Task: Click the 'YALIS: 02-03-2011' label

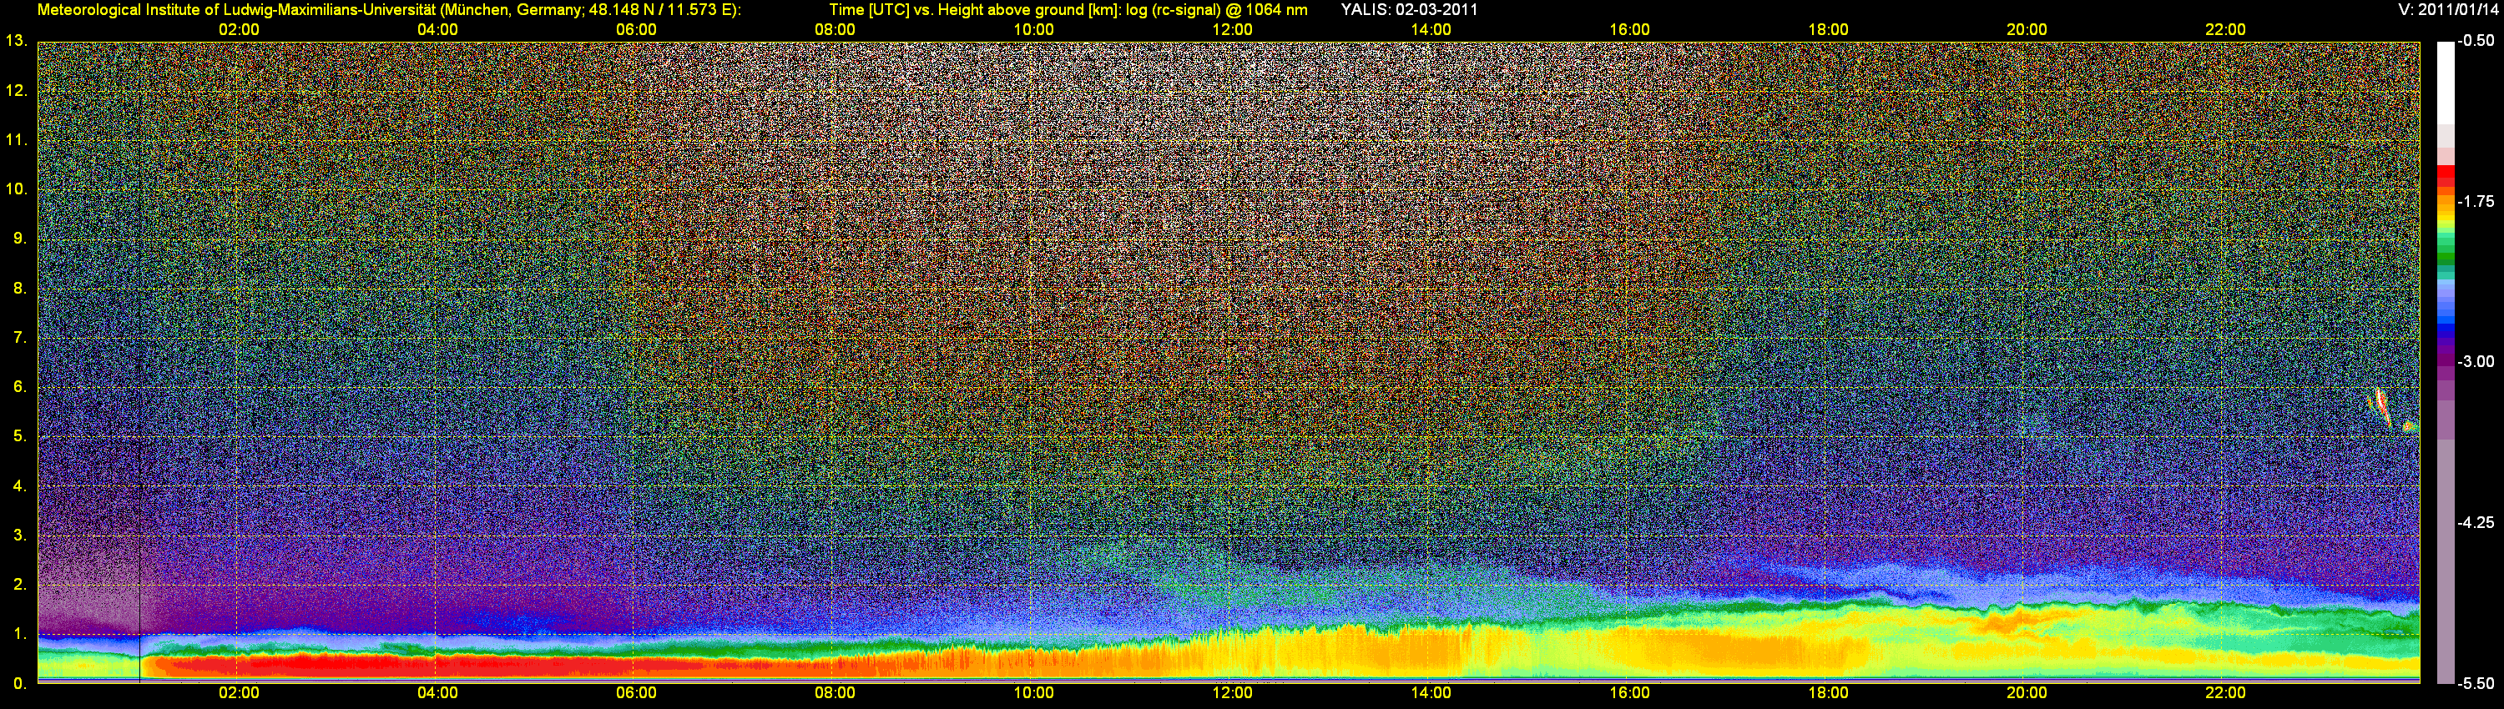Action: tap(1410, 10)
